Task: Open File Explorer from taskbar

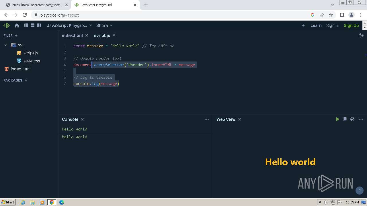Action: (32, 202)
